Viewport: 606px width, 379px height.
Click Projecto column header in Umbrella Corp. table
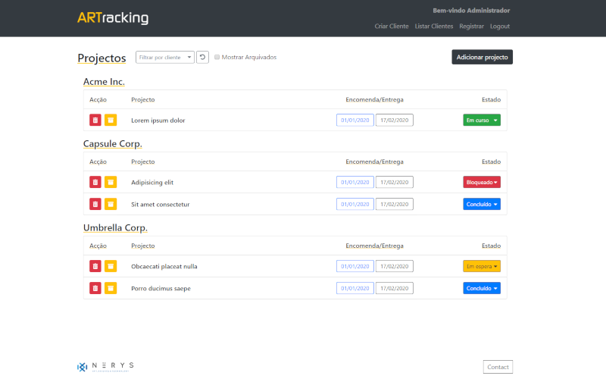point(142,246)
